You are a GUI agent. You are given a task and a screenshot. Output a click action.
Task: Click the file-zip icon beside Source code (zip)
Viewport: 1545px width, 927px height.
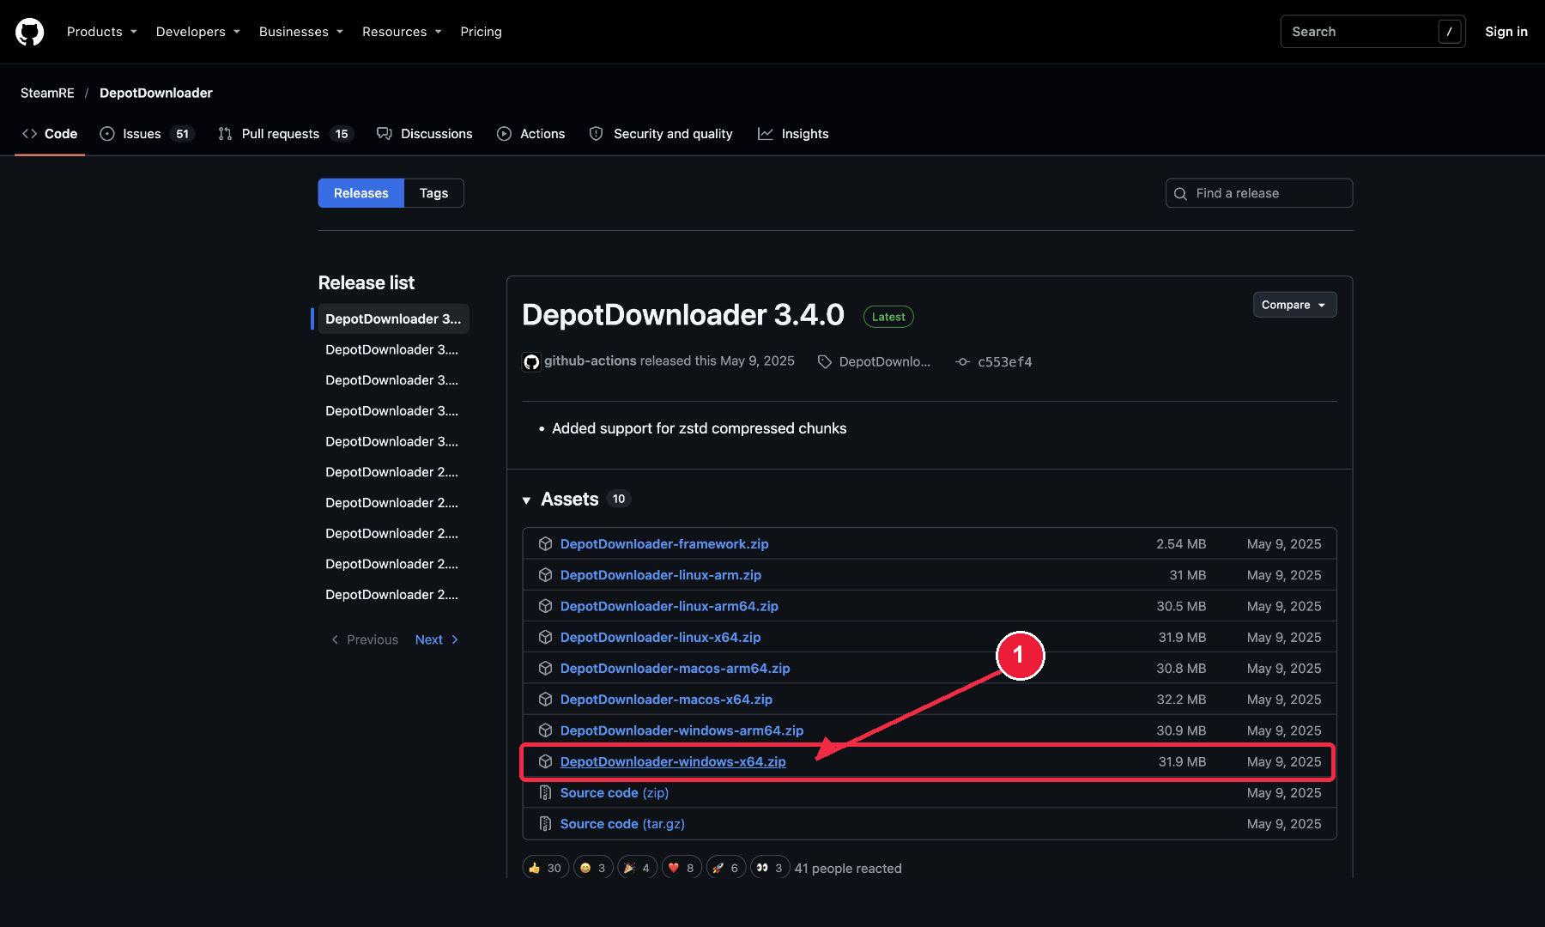click(545, 793)
